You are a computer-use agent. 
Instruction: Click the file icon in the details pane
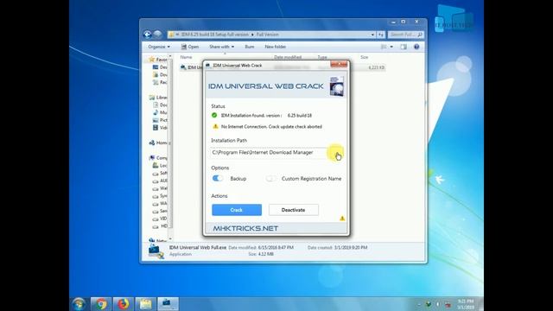(x=156, y=251)
